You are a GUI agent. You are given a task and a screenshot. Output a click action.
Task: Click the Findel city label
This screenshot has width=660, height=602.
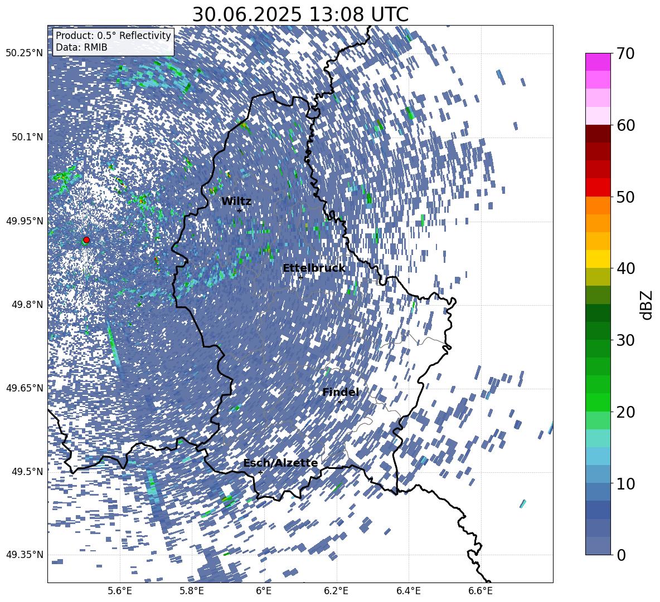tap(341, 392)
